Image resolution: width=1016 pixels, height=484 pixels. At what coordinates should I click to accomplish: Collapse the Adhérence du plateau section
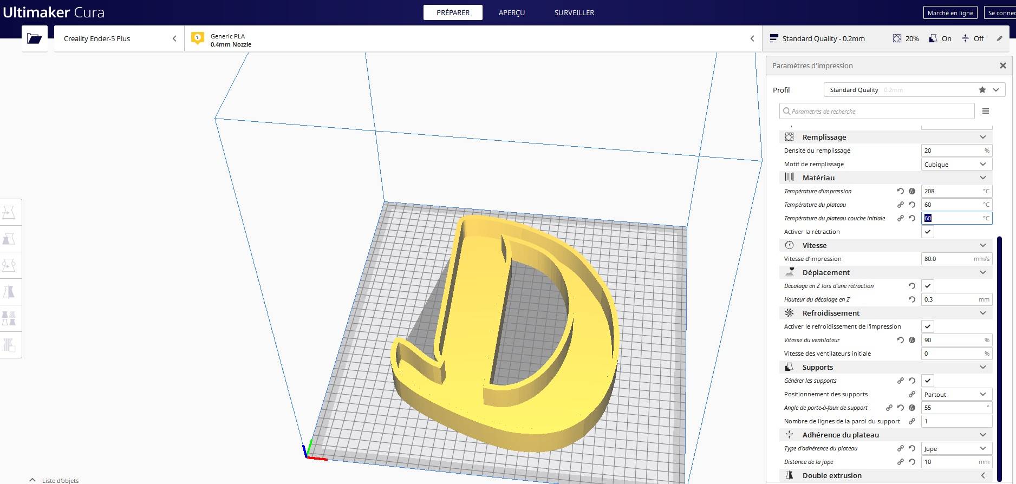[x=886, y=435]
